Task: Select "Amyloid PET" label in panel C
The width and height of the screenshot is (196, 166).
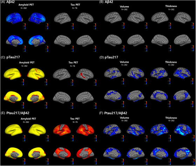Action: (27, 63)
